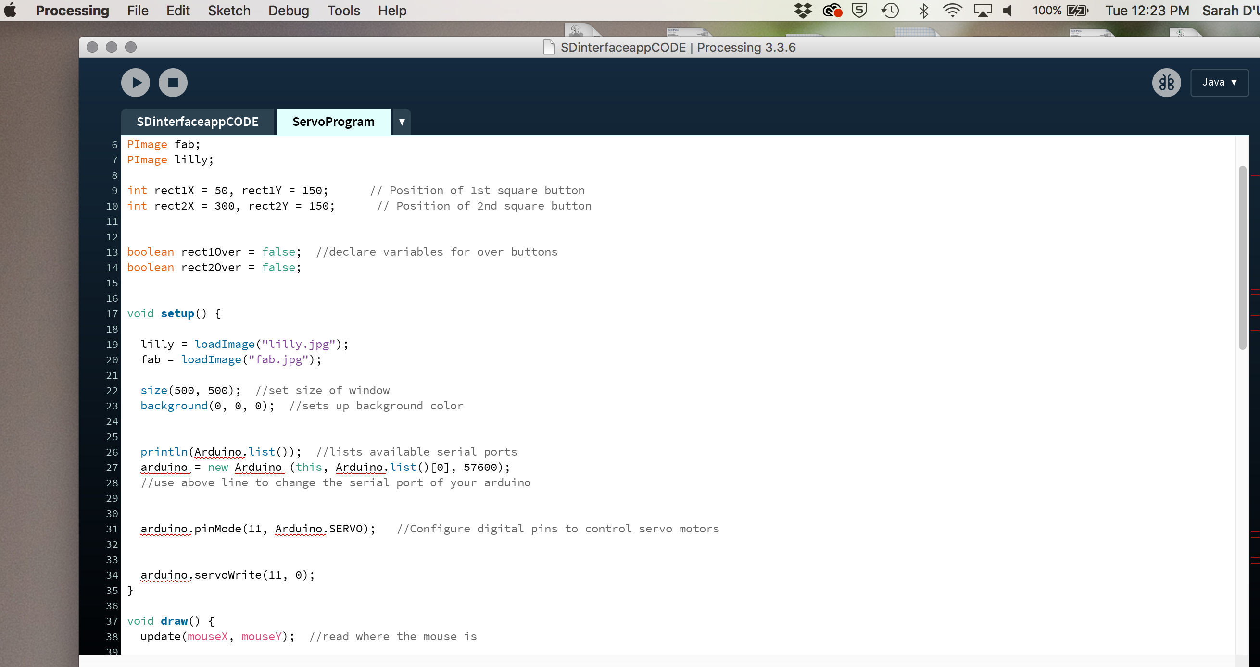Viewport: 1260px width, 667px height.
Task: Click the Bluetooth status icon
Action: pyautogui.click(x=923, y=11)
